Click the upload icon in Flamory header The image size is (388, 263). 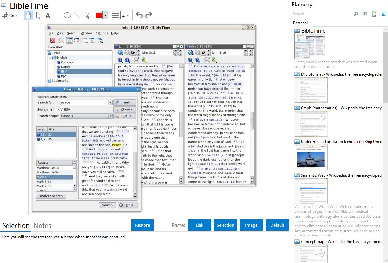point(383,14)
